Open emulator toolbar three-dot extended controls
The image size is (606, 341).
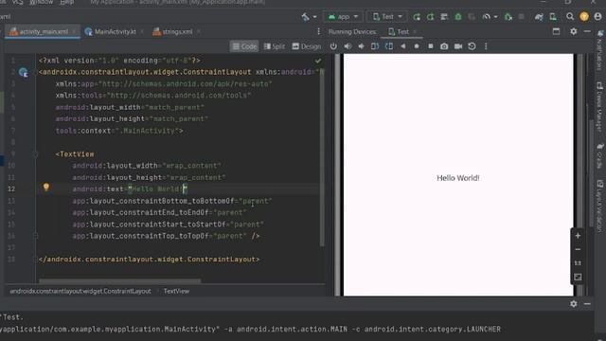coord(486,46)
